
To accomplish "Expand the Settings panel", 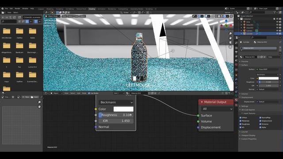I will click(245, 106).
